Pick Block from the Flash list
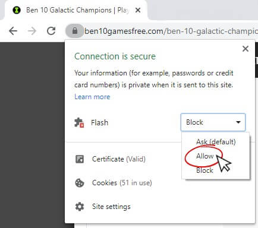Screen dimensions: 258x228 tap(204, 170)
